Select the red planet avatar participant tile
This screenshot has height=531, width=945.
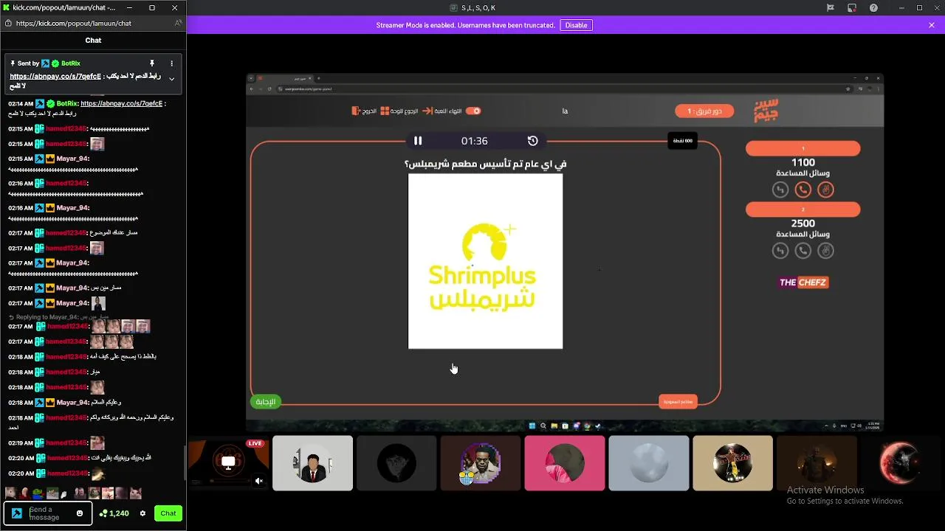pos(901,462)
